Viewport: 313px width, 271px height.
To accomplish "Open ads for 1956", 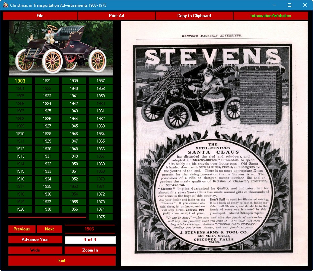I will (x=74, y=209).
